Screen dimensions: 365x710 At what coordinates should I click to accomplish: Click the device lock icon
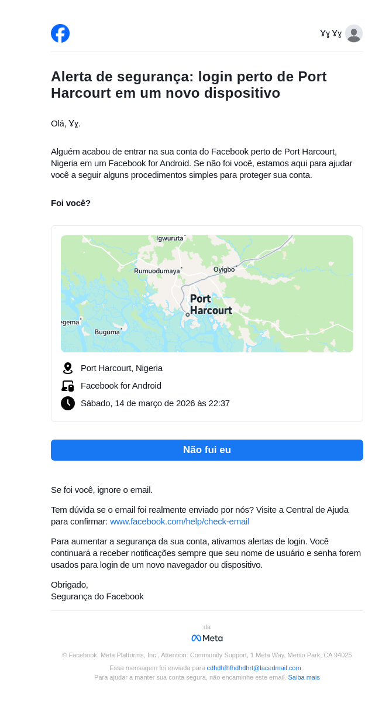tap(68, 386)
